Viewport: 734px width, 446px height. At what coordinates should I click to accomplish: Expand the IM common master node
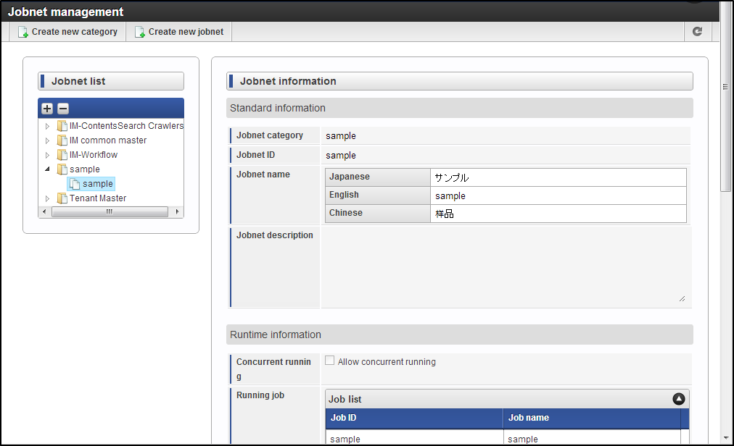point(47,140)
